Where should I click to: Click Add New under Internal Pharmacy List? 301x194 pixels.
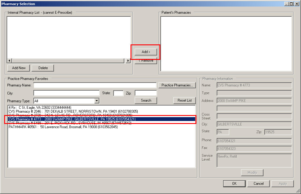[x=18, y=68]
